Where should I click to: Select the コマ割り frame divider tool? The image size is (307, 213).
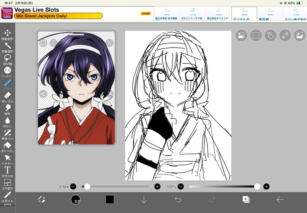(x=7, y=185)
